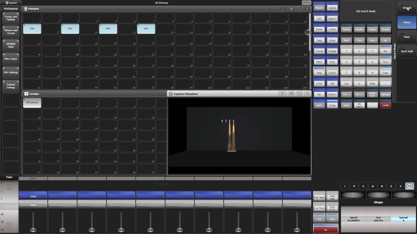Open DMX Settings workspace
This screenshot has width=417, height=234.
tap(11, 72)
